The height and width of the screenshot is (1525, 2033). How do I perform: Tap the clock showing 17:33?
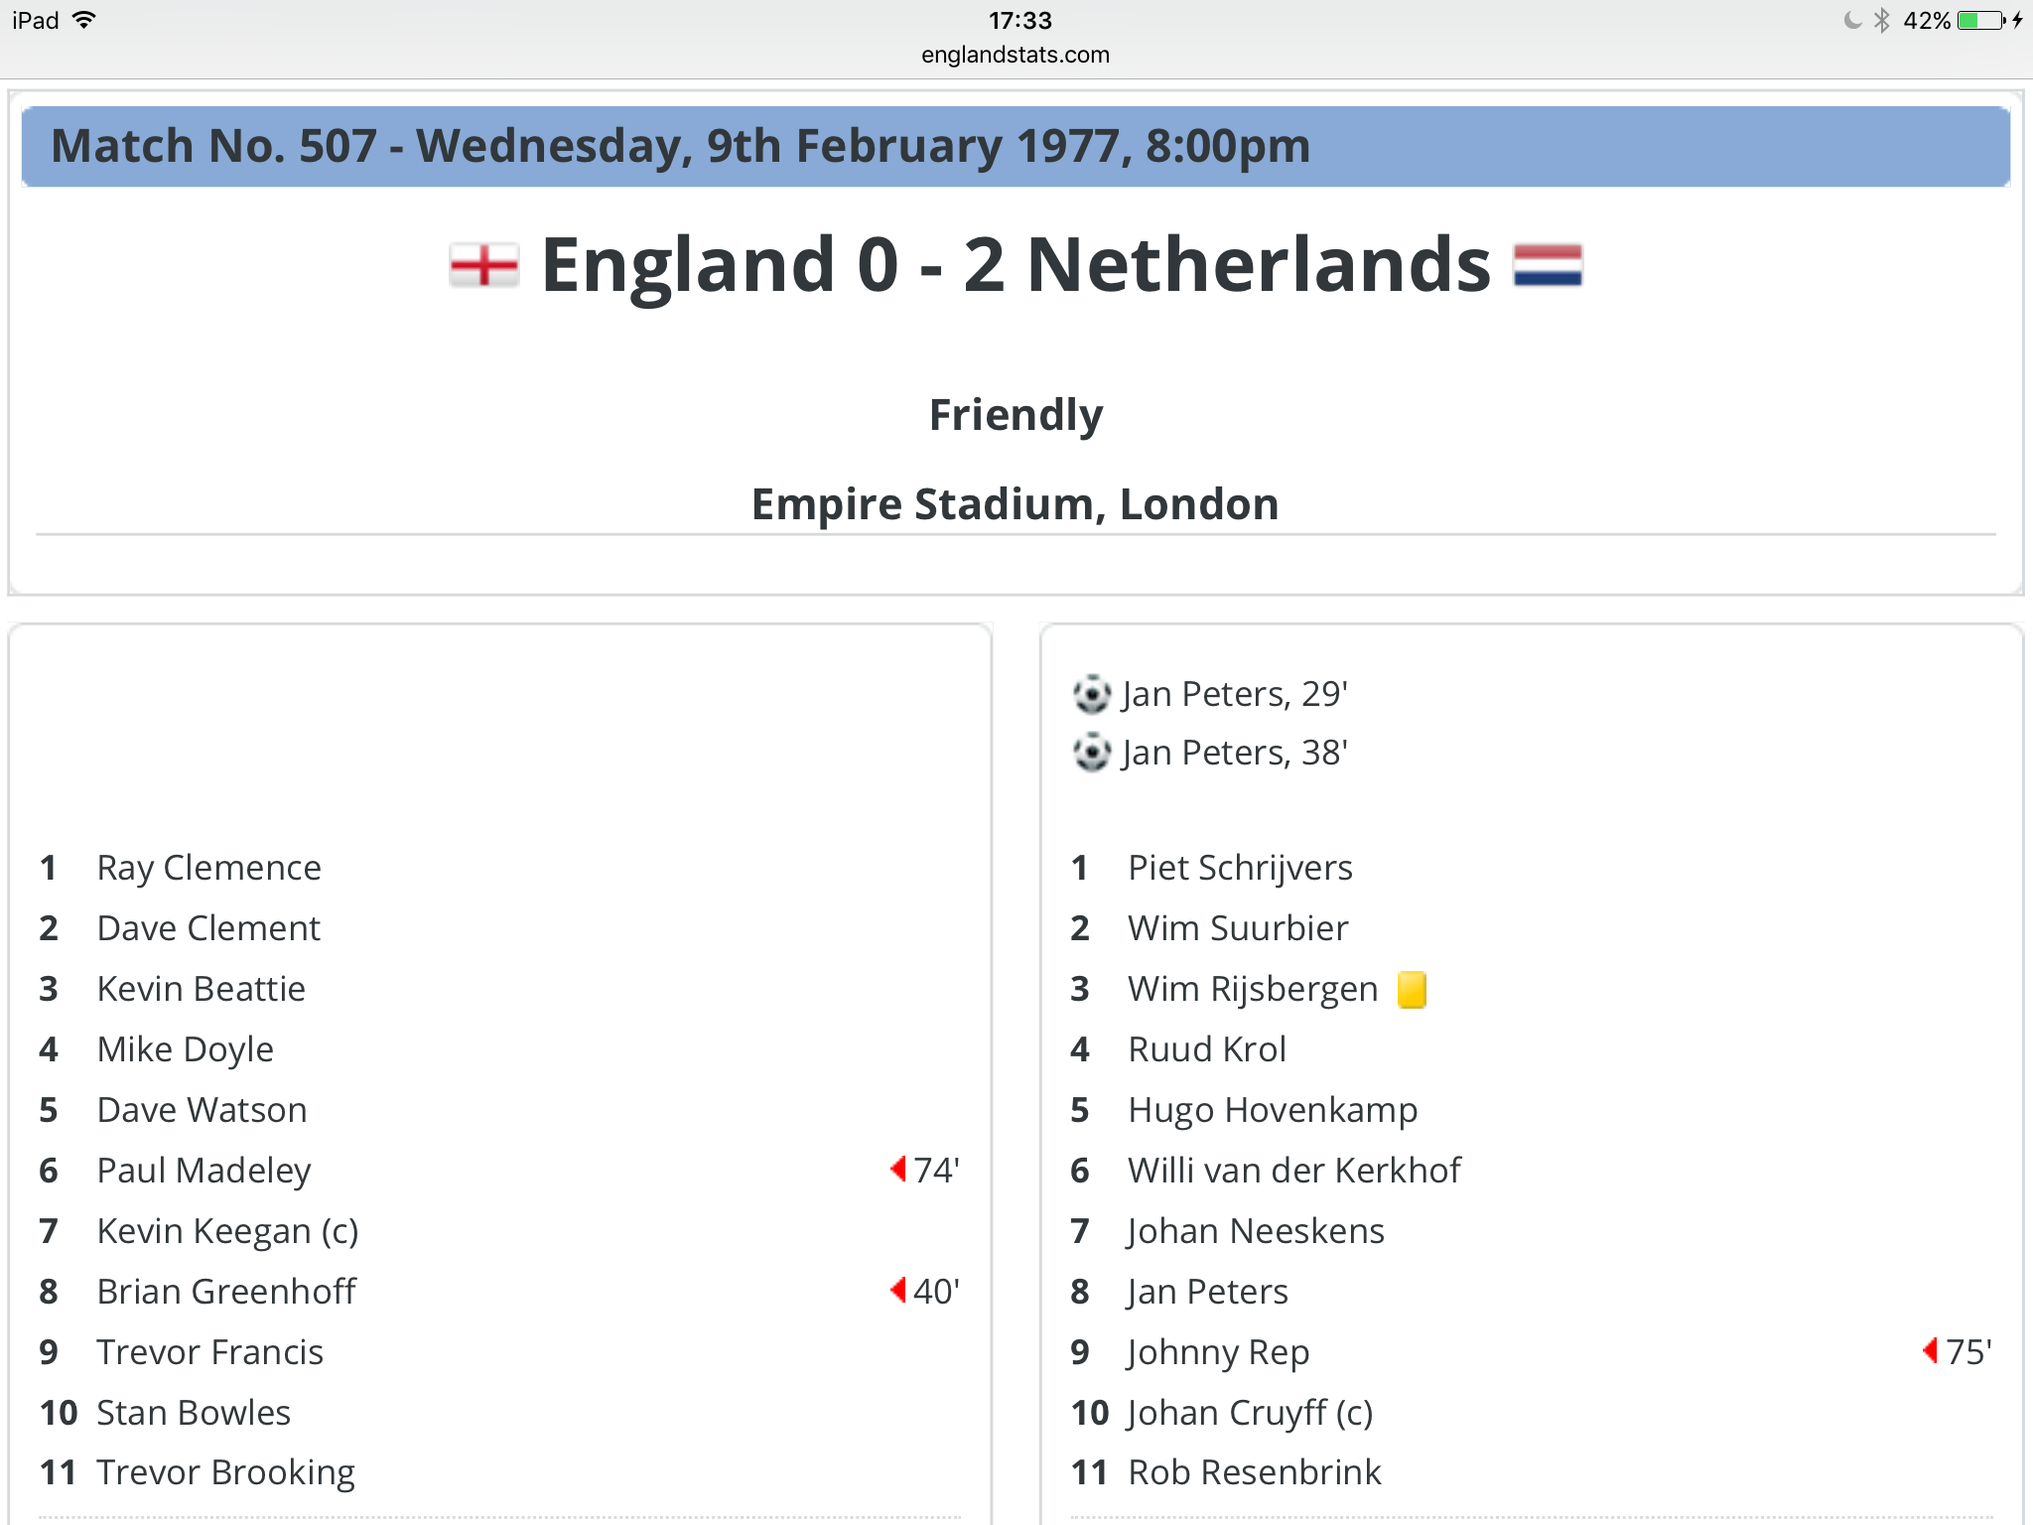tap(1019, 20)
